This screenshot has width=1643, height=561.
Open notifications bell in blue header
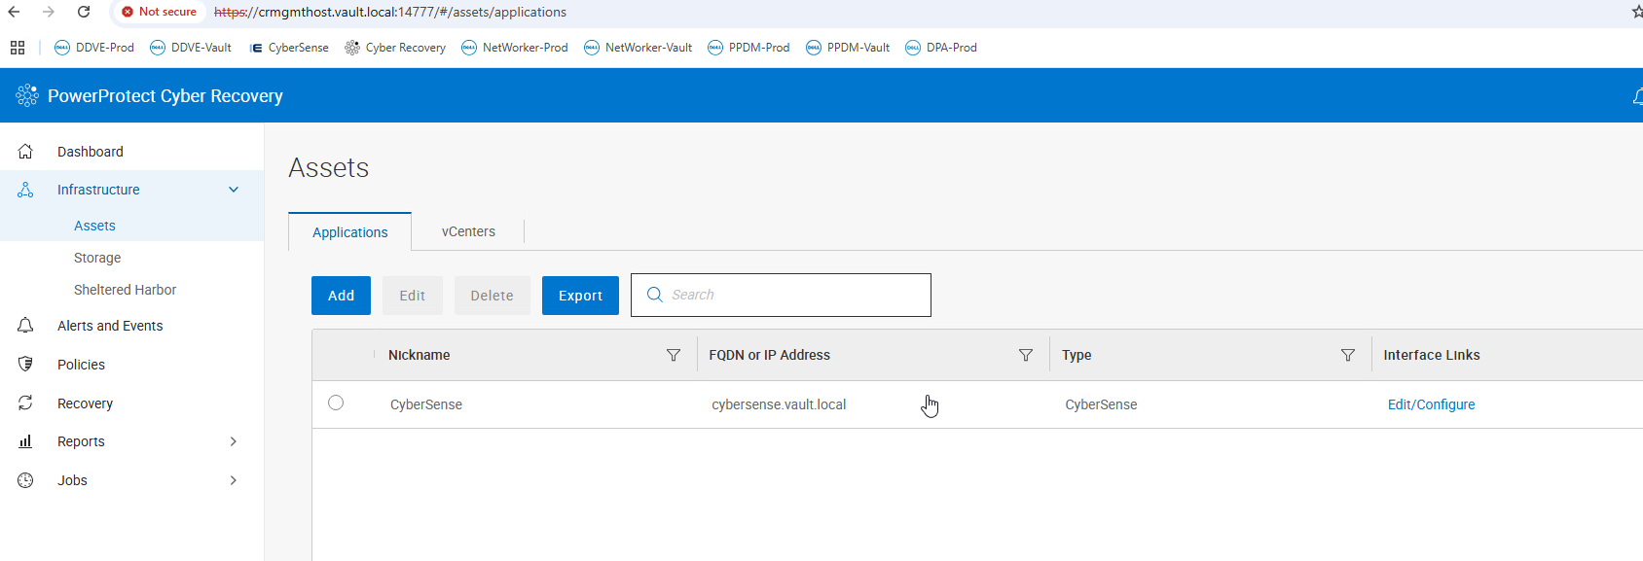pos(1637,95)
